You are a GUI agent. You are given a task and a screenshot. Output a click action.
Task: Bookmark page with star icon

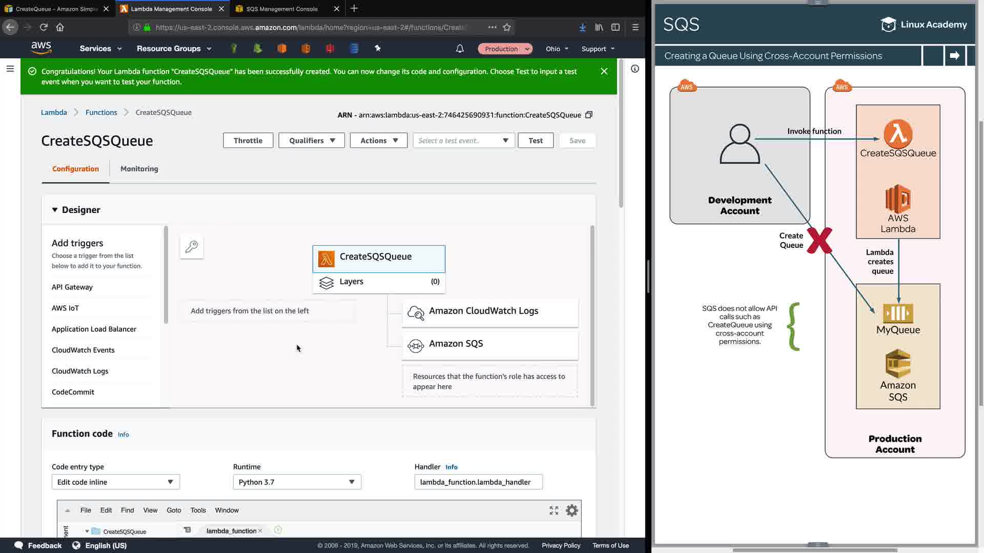pos(507,27)
